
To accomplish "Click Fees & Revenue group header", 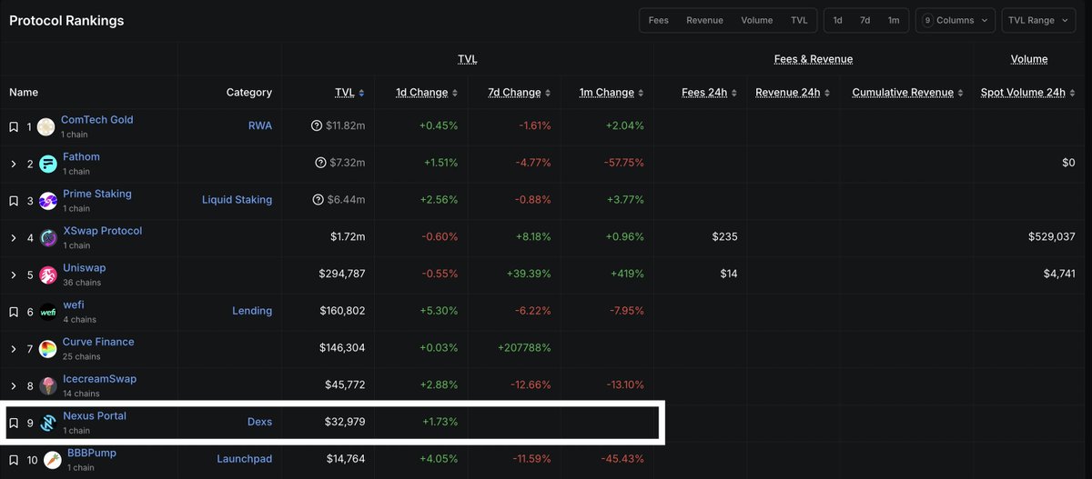I will (x=814, y=59).
